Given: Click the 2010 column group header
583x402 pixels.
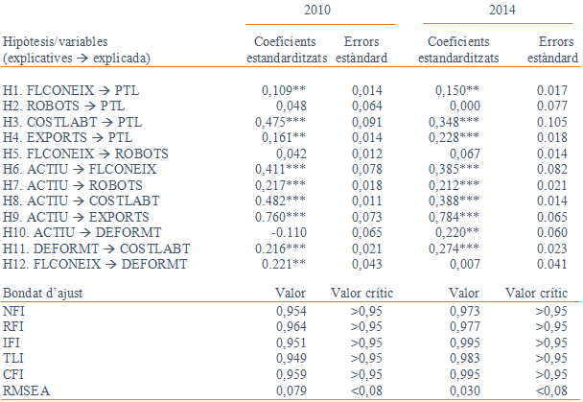Looking at the screenshot, I should [x=319, y=11].
